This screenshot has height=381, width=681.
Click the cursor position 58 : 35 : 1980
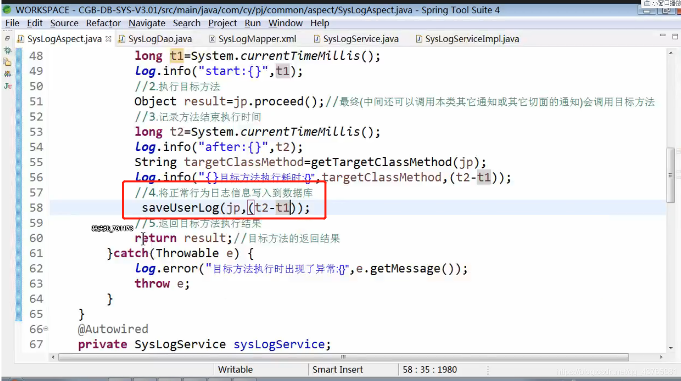(430, 370)
